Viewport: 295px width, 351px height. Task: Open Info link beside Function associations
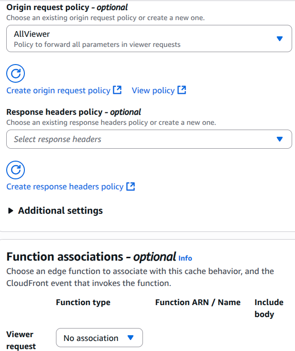coord(185,258)
